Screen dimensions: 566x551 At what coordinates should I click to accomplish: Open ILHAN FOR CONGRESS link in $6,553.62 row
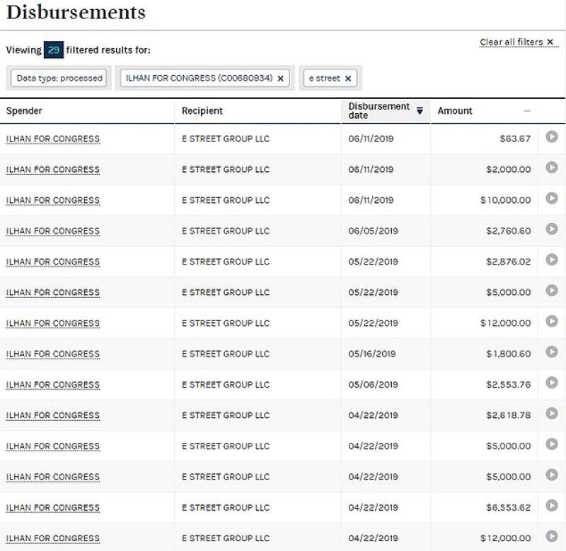[x=52, y=508]
